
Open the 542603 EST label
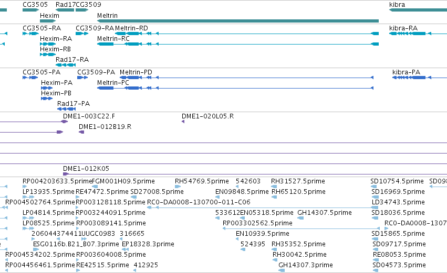point(248,181)
